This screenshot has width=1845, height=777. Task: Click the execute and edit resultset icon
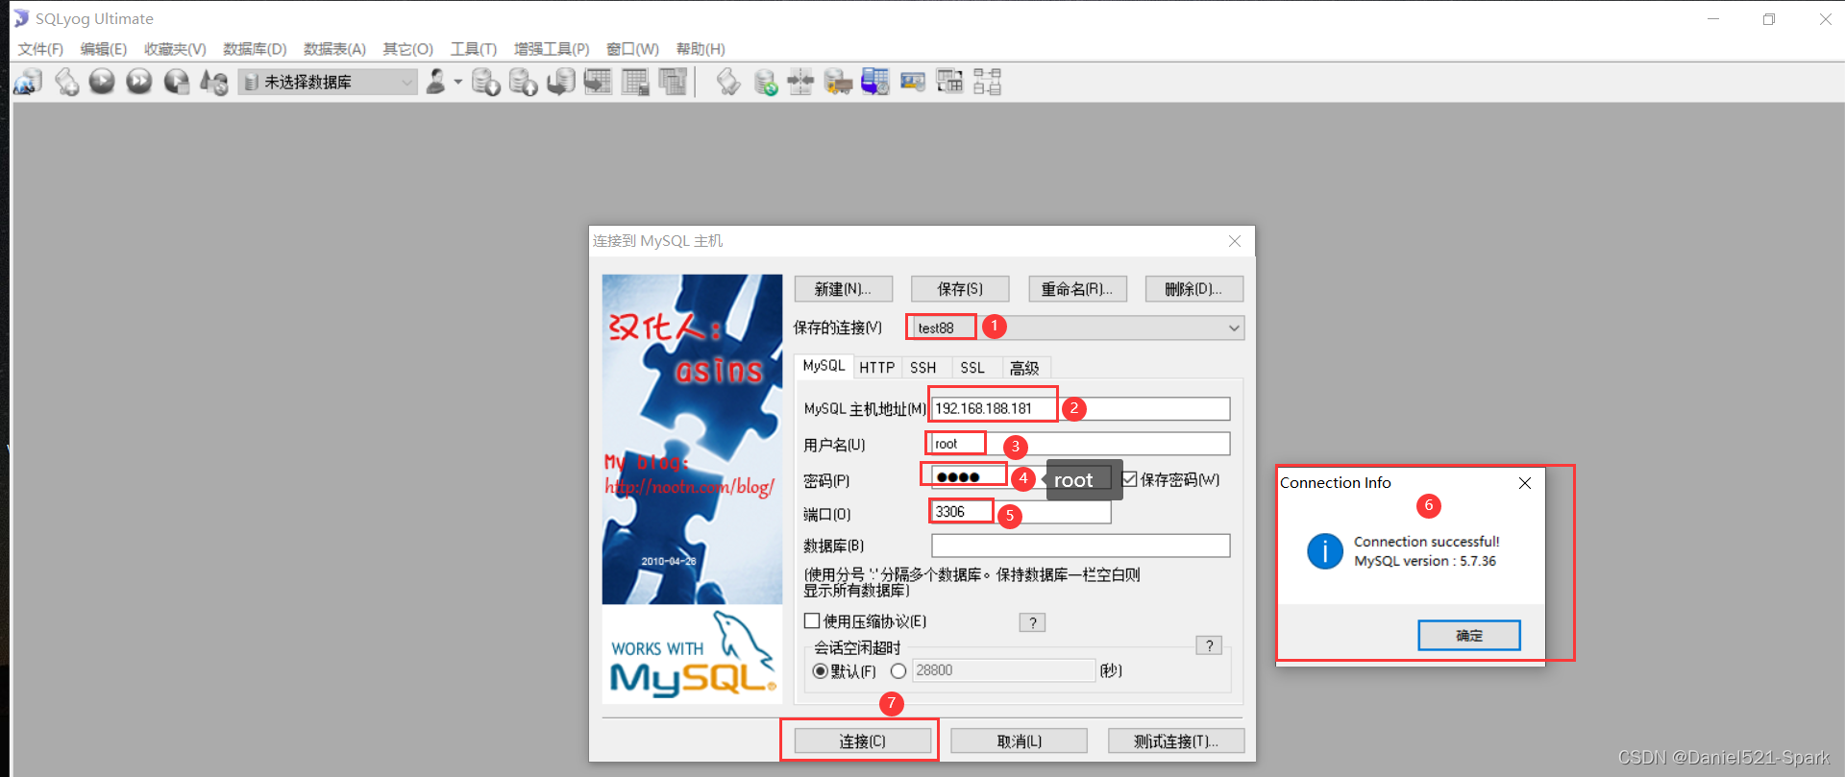pos(177,82)
